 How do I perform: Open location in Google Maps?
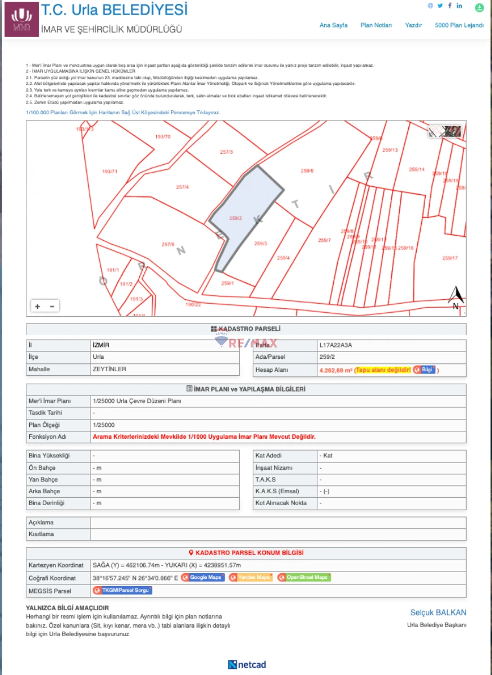203,578
